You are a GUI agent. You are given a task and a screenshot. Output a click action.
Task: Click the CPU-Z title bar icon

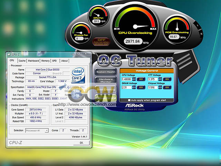[x=9, y=55]
